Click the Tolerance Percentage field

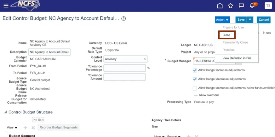pos(124,68)
